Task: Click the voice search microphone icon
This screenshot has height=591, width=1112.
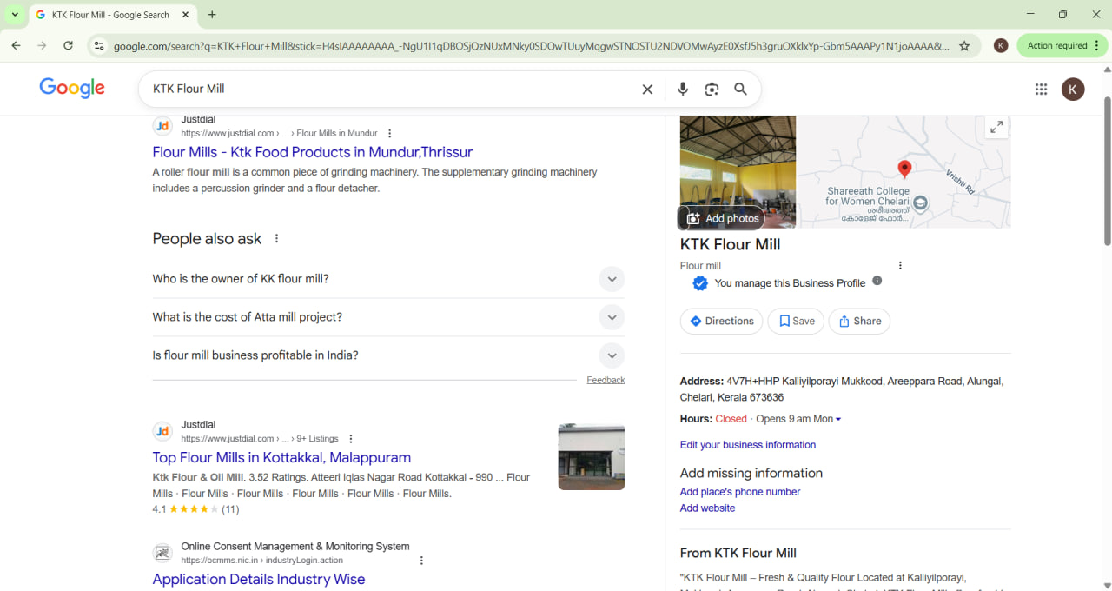Action: point(683,89)
